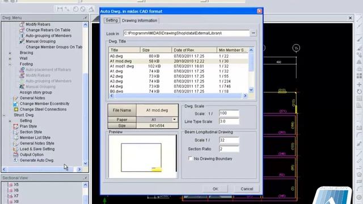Sort list by Title column header
The width and height of the screenshot is (363, 204).
[124, 50]
